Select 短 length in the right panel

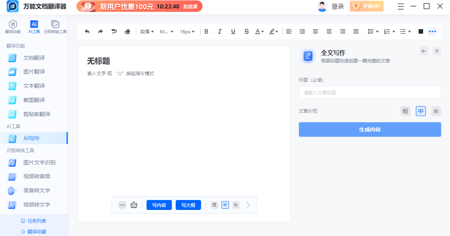(x=405, y=111)
